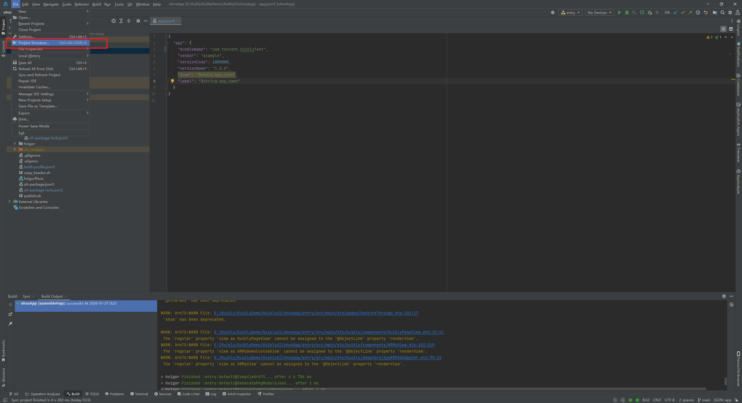742x403 pixels.
Task: Switch to the Terminal tool tab
Action: tap(139, 394)
